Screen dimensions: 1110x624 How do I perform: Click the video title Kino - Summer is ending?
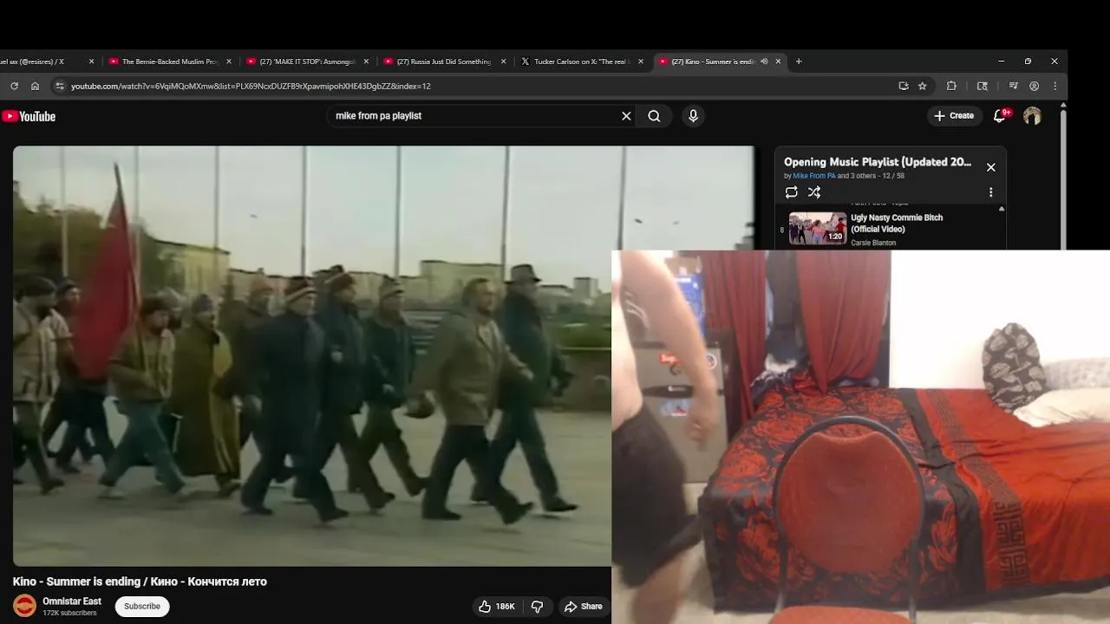tap(140, 582)
